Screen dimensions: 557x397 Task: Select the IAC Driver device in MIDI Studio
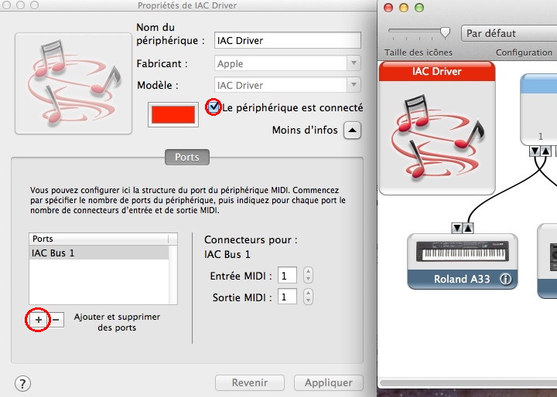(x=437, y=128)
